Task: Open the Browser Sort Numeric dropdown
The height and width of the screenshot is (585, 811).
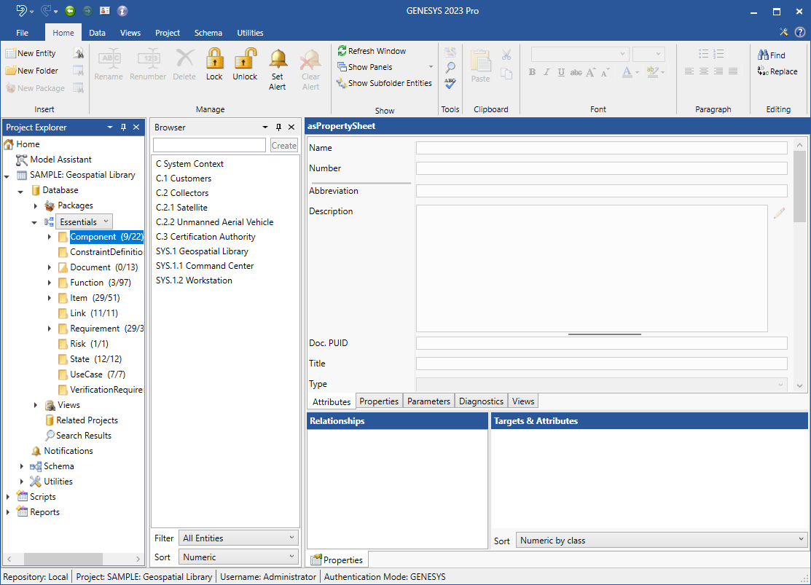Action: [x=238, y=557]
